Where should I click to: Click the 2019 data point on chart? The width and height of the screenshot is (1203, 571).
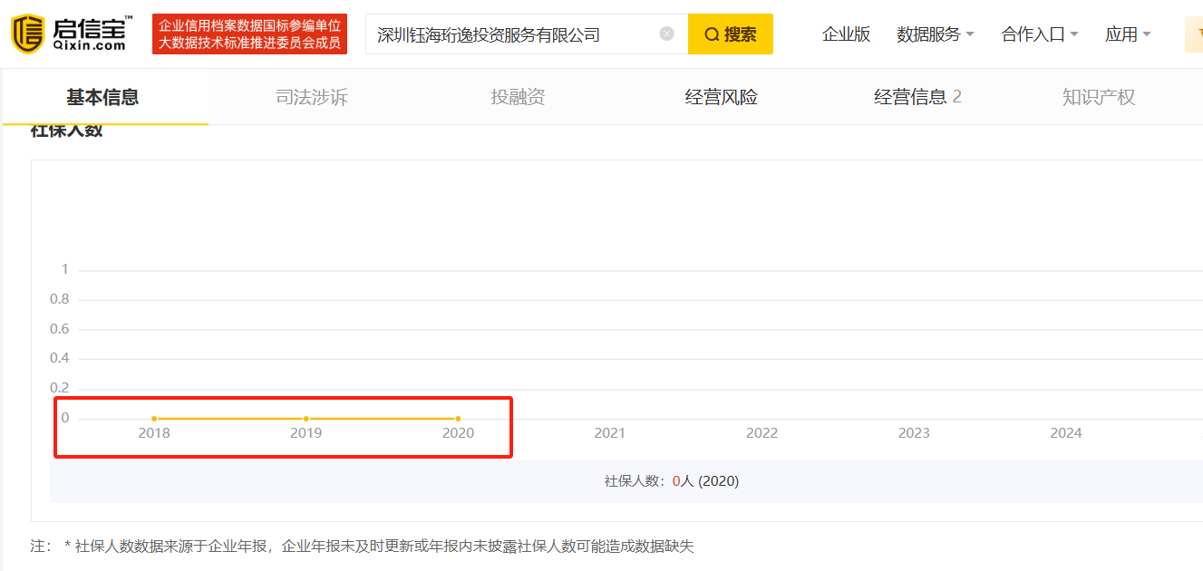pos(306,419)
